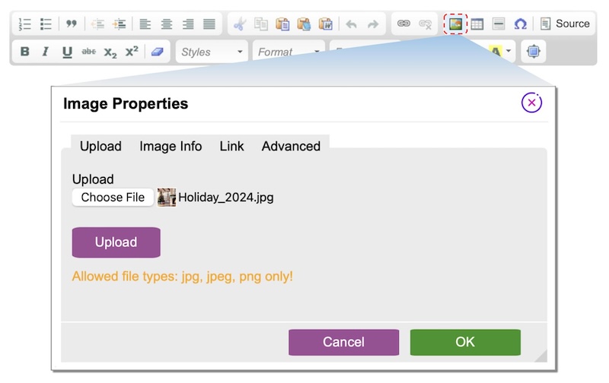Insert a table

coord(477,24)
